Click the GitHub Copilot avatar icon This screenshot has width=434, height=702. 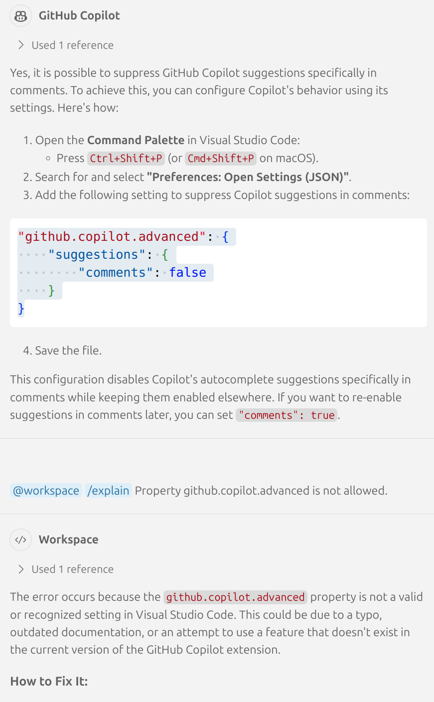[20, 16]
